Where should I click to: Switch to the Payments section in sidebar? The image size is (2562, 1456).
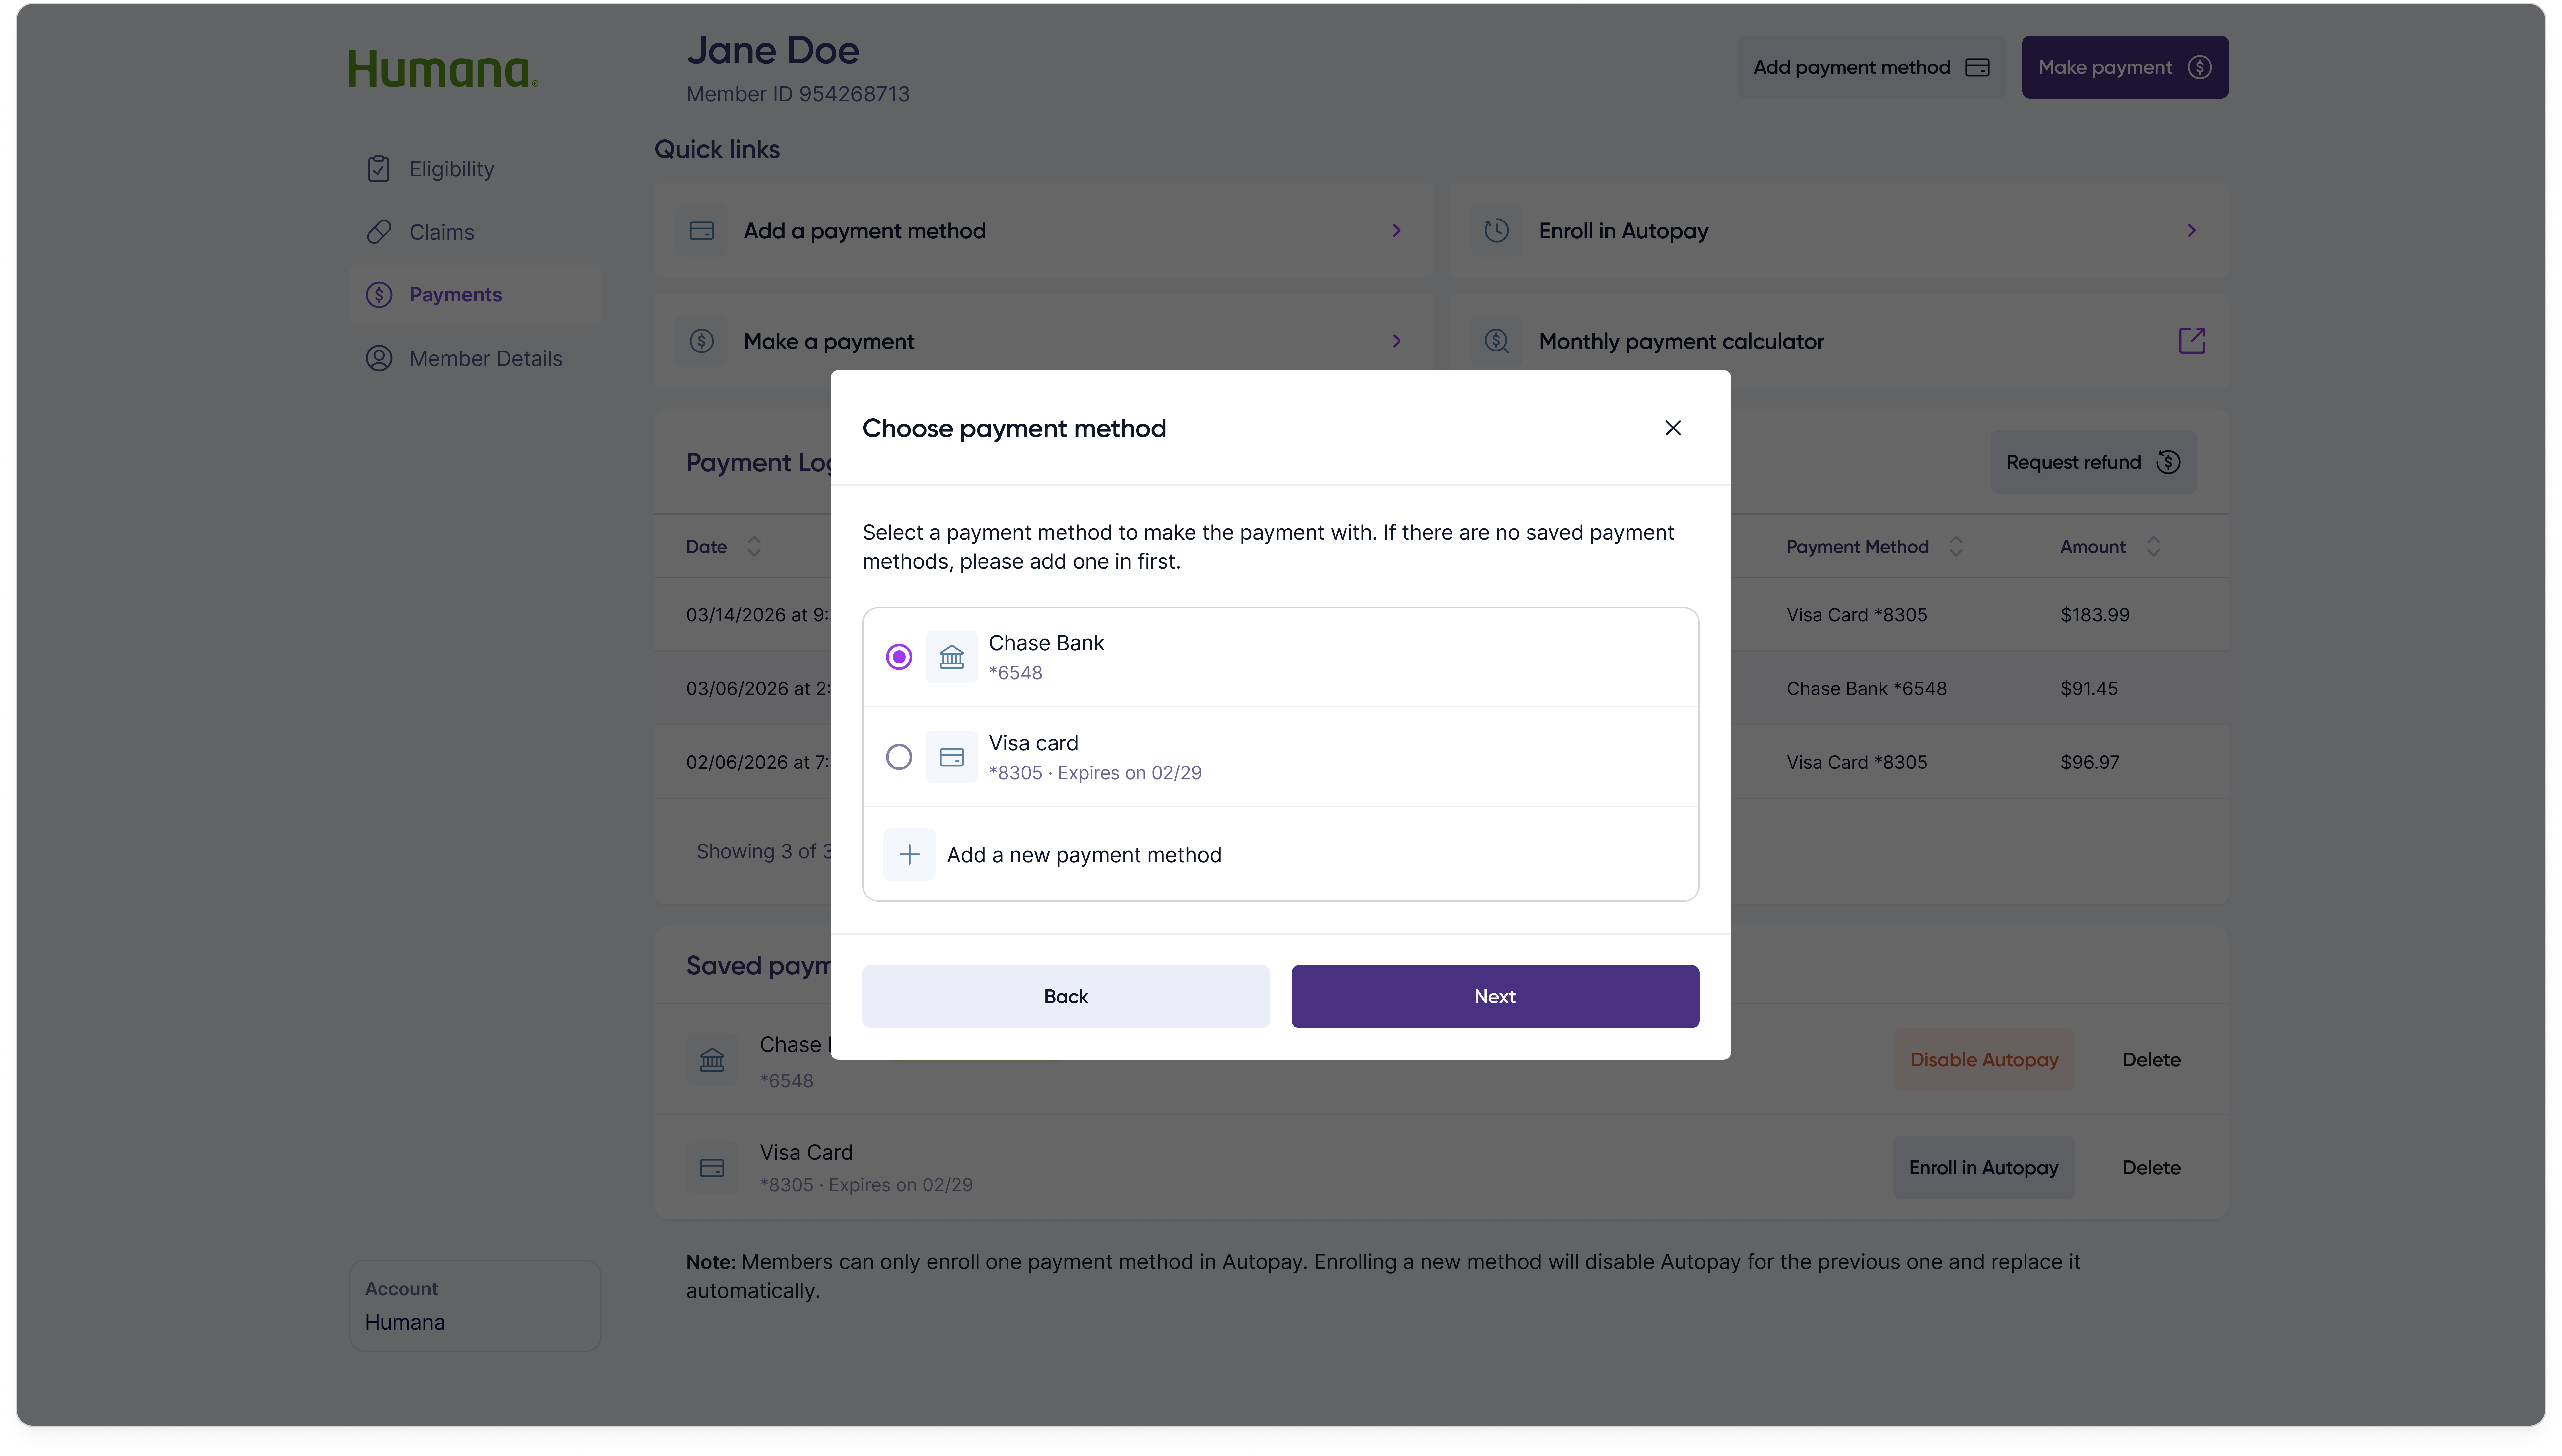[456, 294]
